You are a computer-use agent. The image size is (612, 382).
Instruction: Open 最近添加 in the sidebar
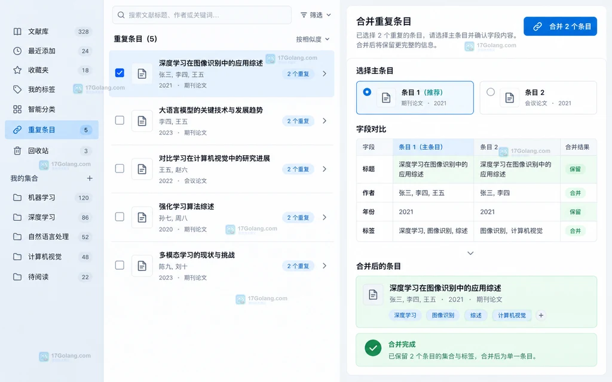52,51
